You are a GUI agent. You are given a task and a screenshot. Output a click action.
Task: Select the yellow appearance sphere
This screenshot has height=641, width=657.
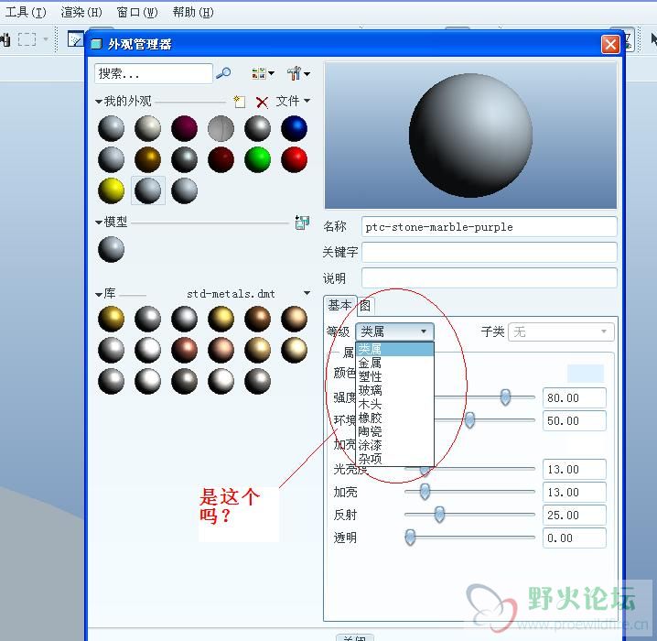111,190
